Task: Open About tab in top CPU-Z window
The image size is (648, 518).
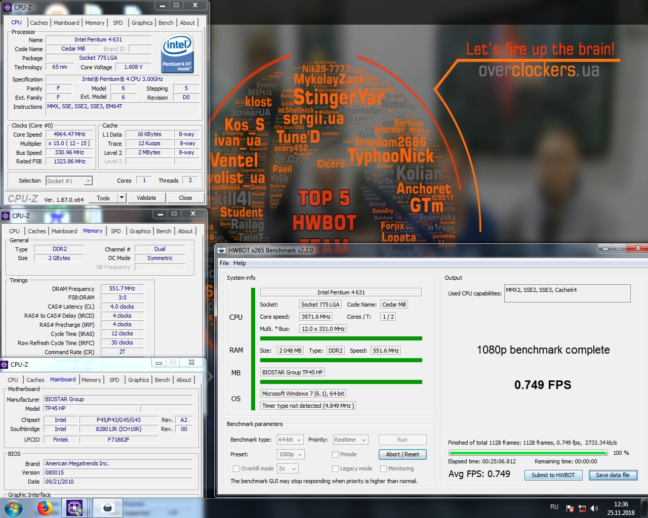Action: pyautogui.click(x=187, y=23)
